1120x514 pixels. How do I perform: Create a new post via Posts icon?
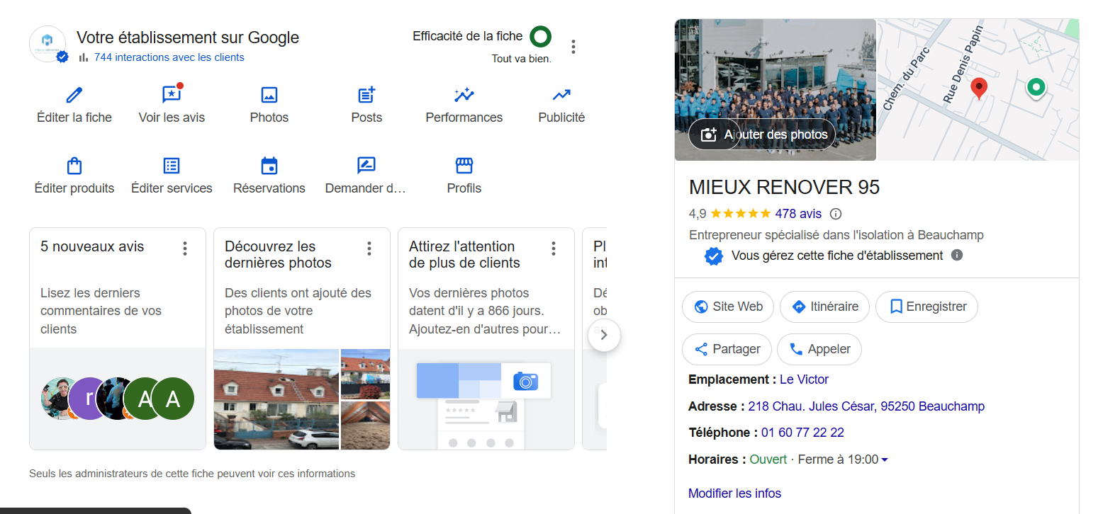(366, 95)
